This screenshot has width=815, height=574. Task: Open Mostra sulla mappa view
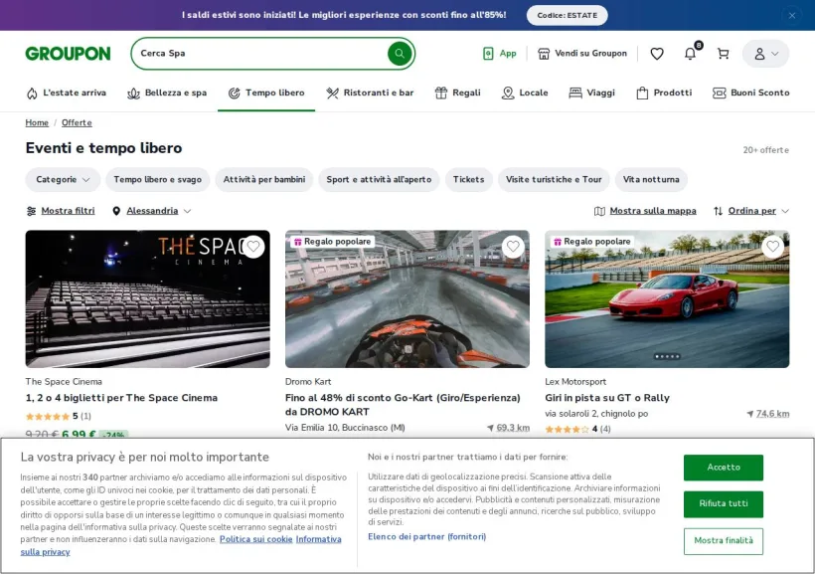click(x=645, y=211)
